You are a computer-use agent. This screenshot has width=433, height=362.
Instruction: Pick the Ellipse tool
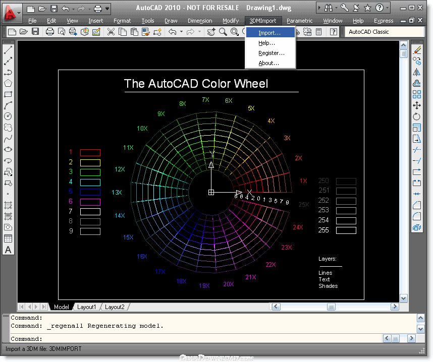pos(8,150)
